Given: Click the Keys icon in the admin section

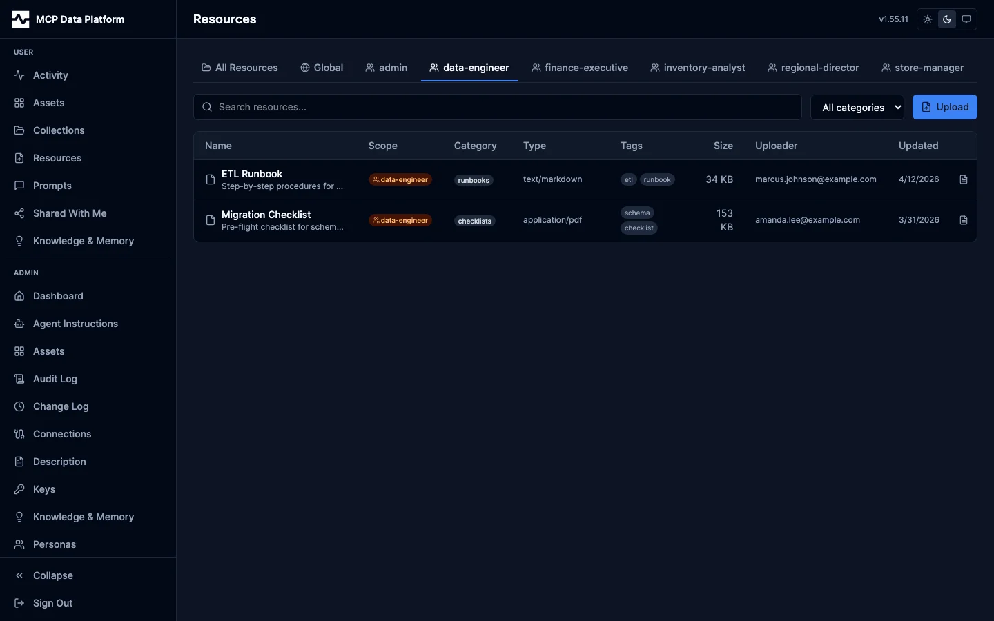Looking at the screenshot, I should point(19,489).
